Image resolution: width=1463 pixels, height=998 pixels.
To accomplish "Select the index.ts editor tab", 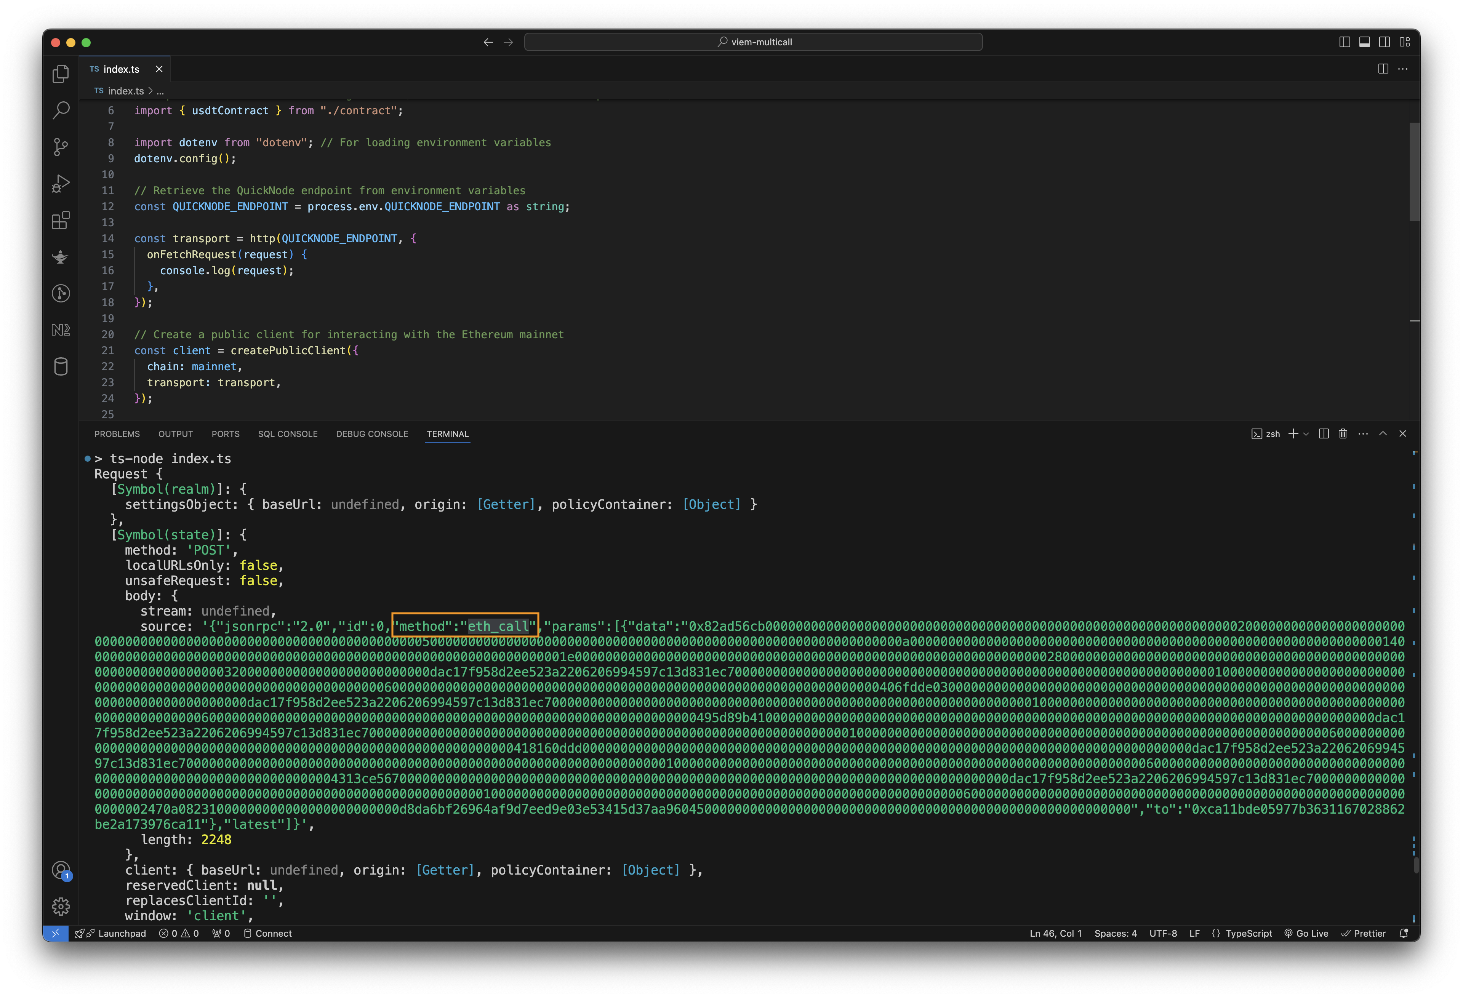I will [x=125, y=69].
